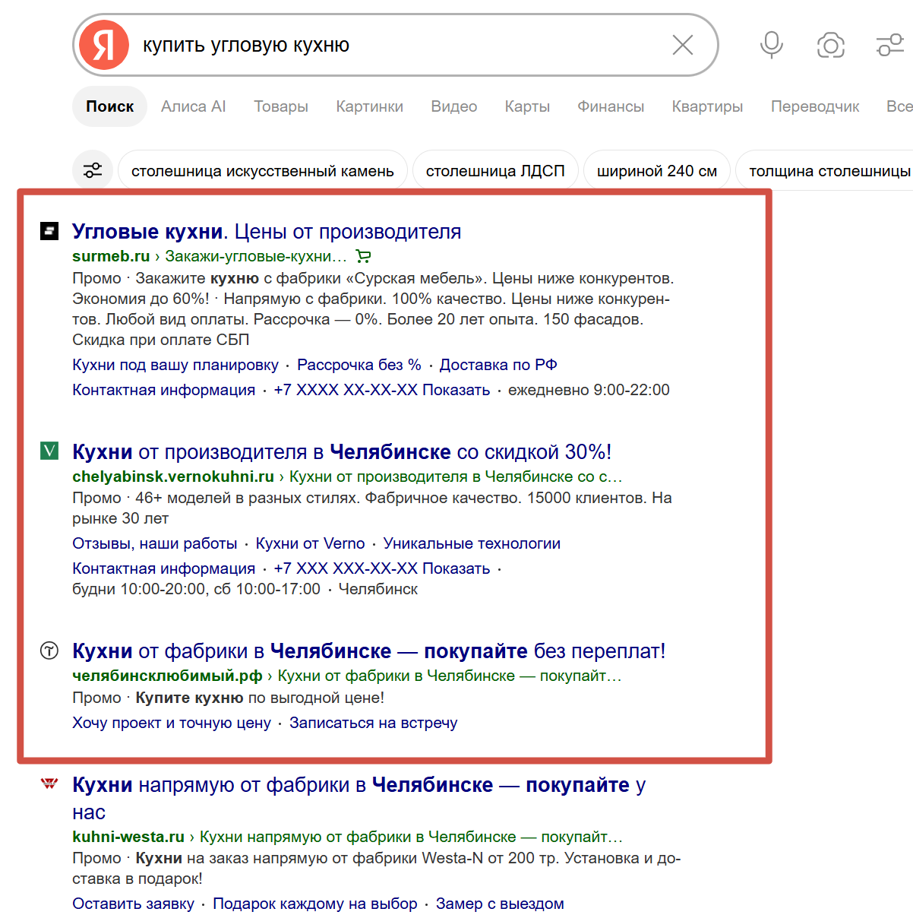Open 'Кухни от фабрики в Челябинске' result title
Image resolution: width=913 pixels, height=915 pixels.
pos(369,651)
